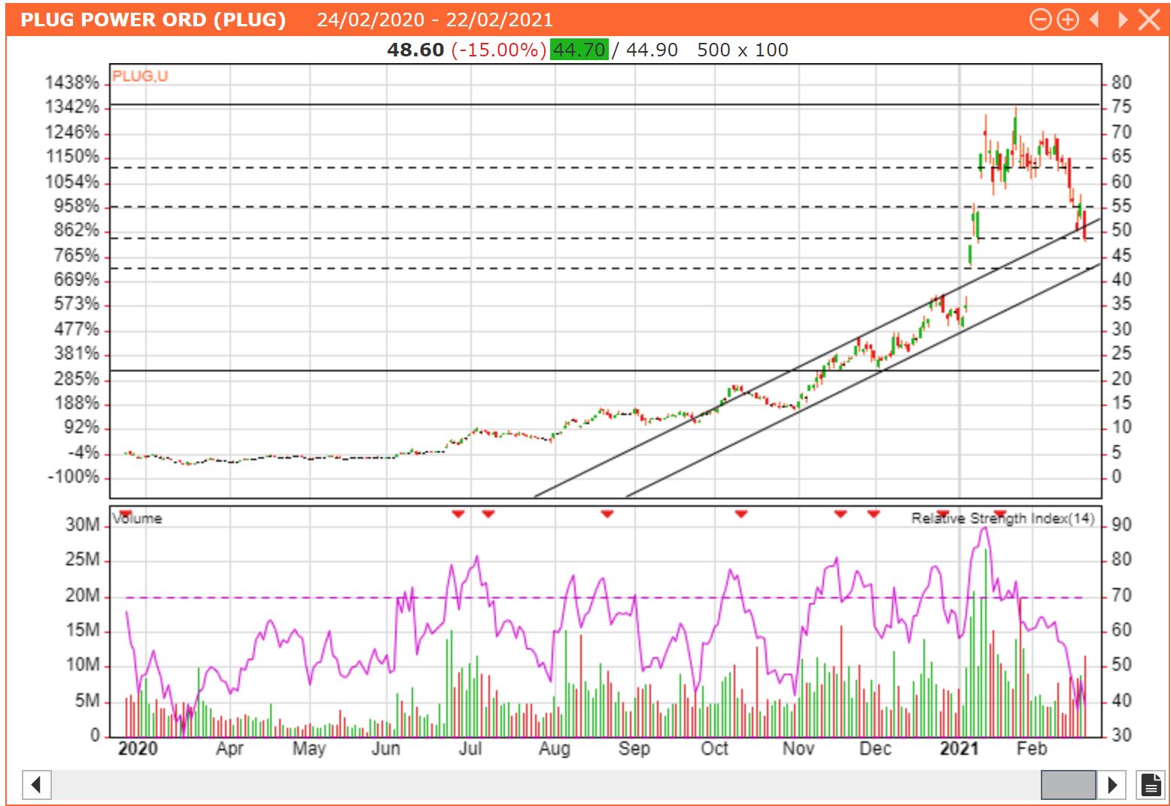Click the scroll-left button below the chart
The image size is (1171, 806).
point(36,785)
